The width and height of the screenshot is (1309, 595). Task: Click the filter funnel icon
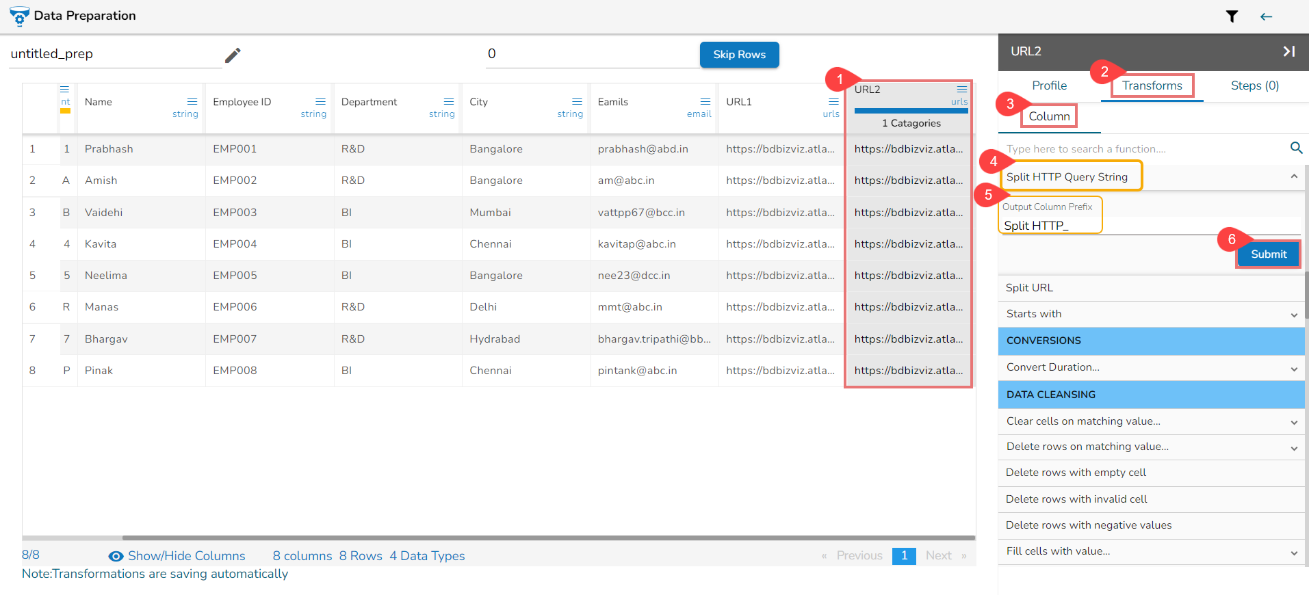tap(1232, 16)
